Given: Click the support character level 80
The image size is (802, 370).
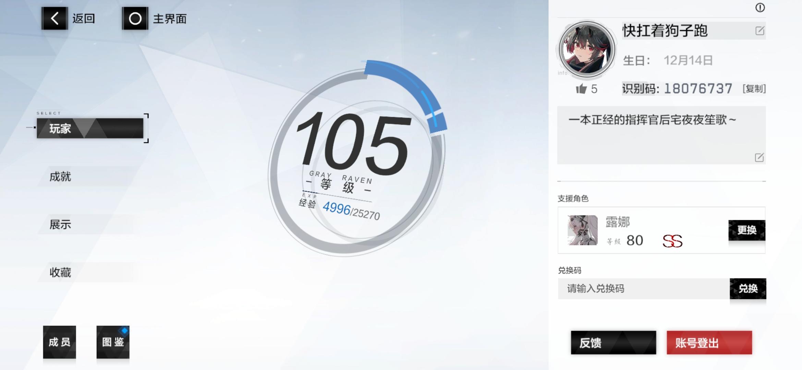Looking at the screenshot, I should (x=635, y=241).
